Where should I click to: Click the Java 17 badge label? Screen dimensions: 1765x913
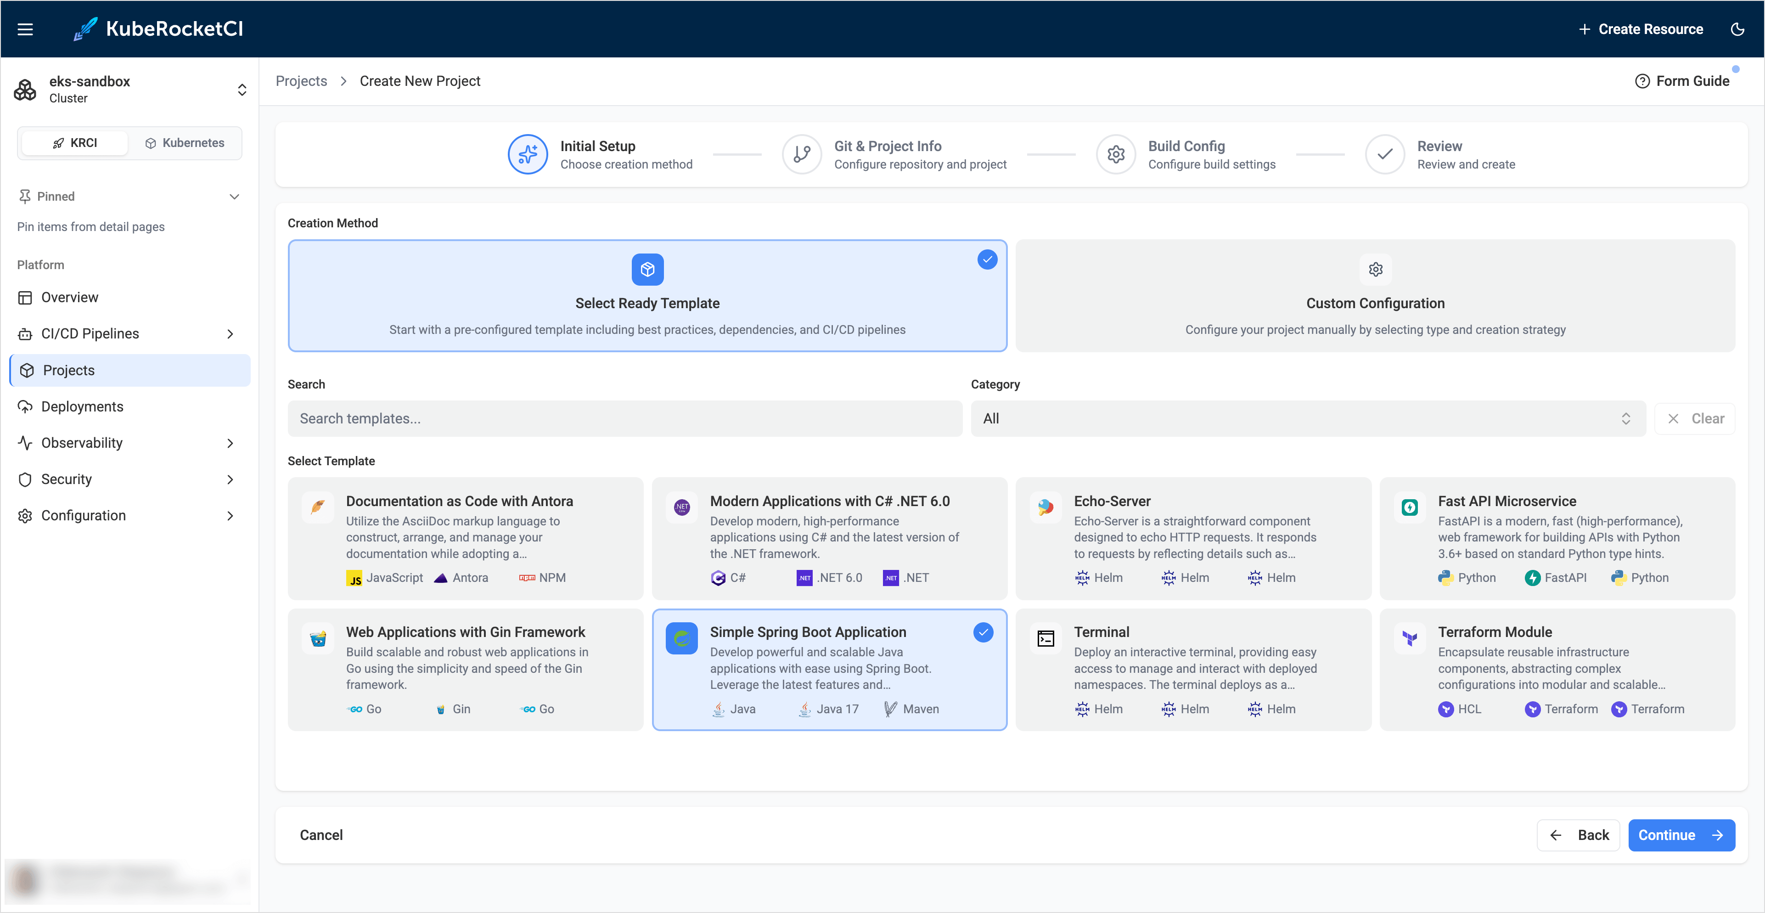pos(838,709)
